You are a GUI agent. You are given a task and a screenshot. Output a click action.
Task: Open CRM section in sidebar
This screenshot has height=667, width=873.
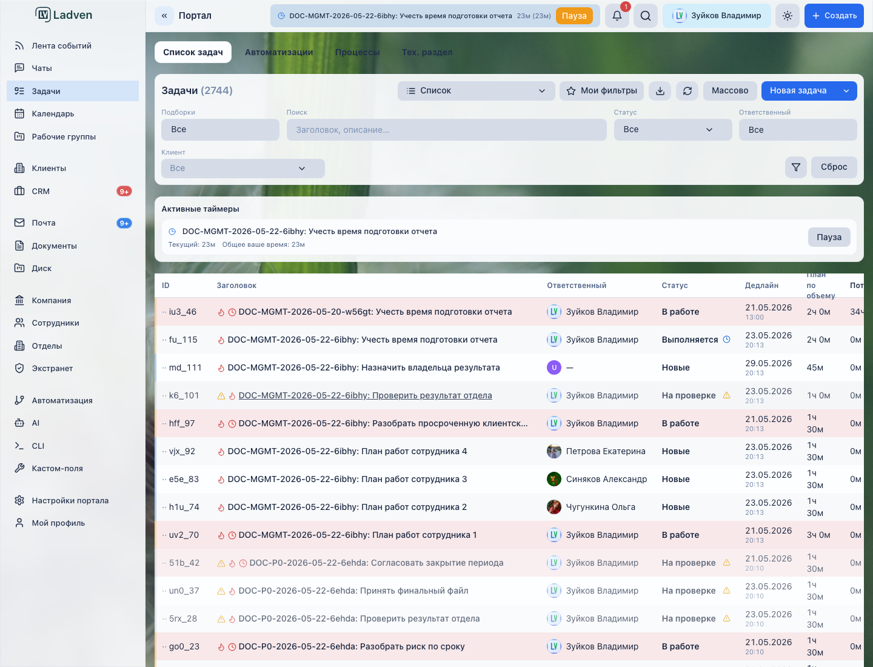click(73, 191)
